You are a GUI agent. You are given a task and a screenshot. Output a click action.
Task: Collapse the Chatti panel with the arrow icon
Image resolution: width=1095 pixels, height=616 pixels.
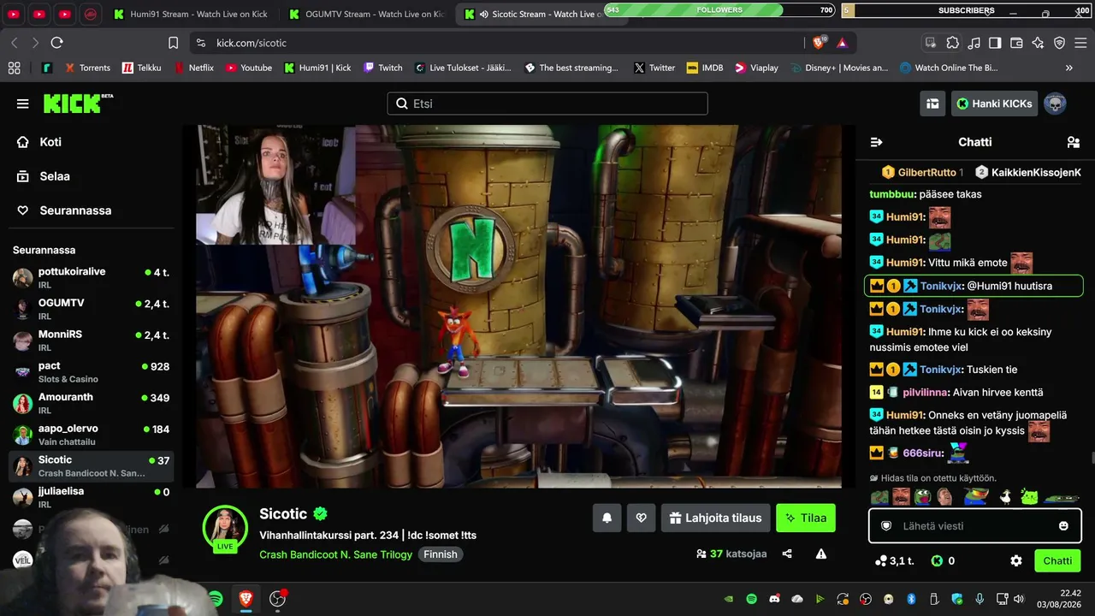pyautogui.click(x=876, y=142)
